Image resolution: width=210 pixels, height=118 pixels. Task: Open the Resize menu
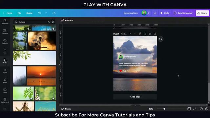(x=29, y=13)
